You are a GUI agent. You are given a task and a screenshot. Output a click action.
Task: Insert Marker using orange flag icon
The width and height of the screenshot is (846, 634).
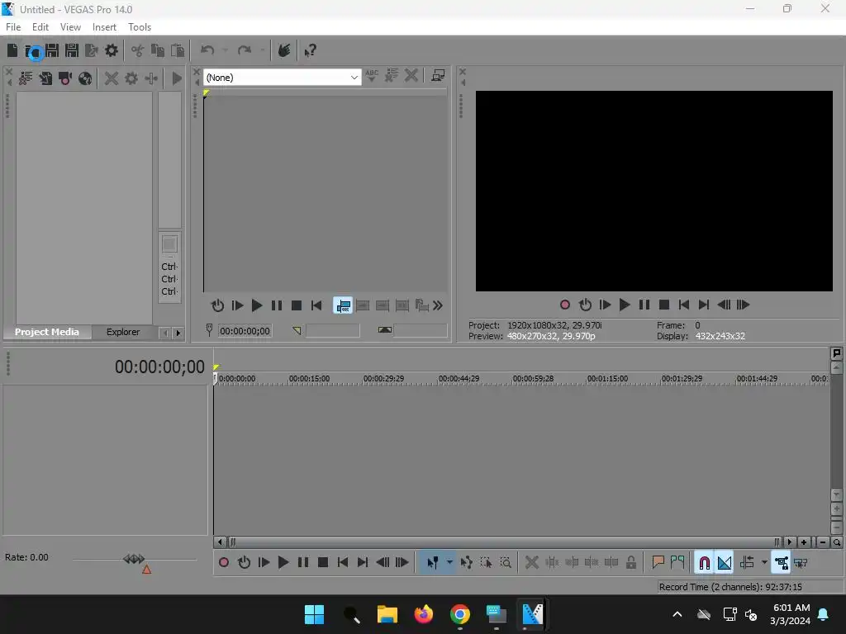tap(658, 563)
